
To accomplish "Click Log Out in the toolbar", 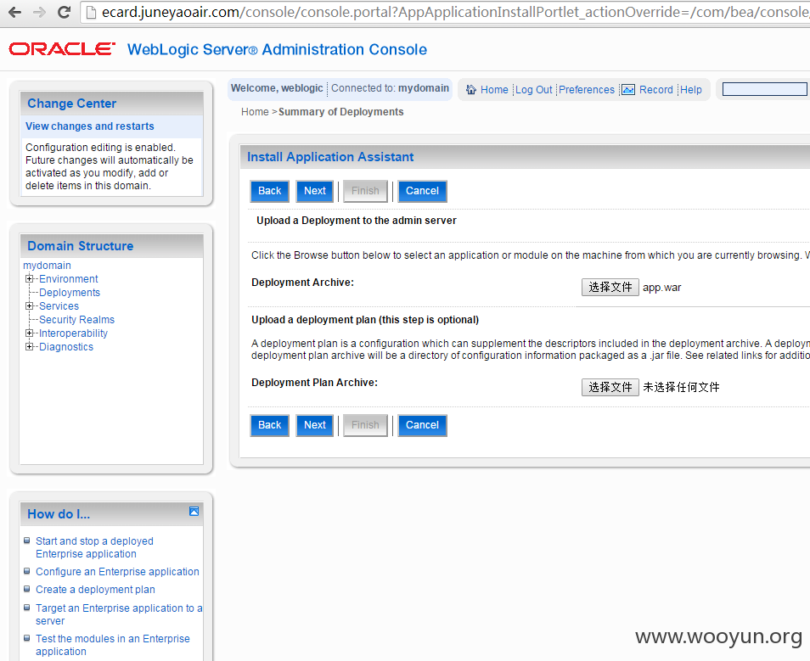I will [x=533, y=90].
